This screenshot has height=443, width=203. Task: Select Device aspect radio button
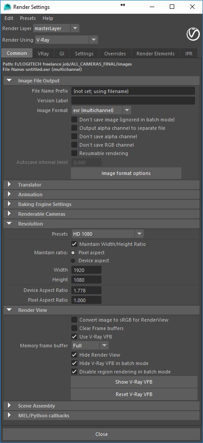click(73, 260)
